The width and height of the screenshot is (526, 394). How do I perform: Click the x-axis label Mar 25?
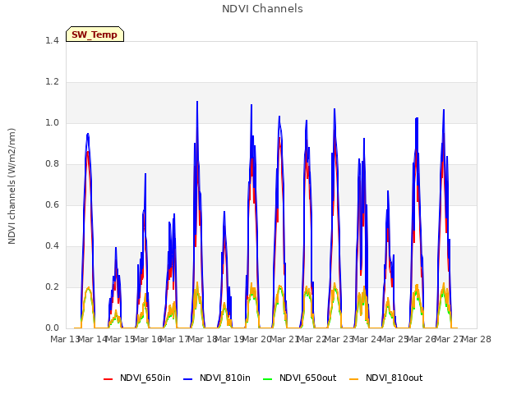(394, 339)
